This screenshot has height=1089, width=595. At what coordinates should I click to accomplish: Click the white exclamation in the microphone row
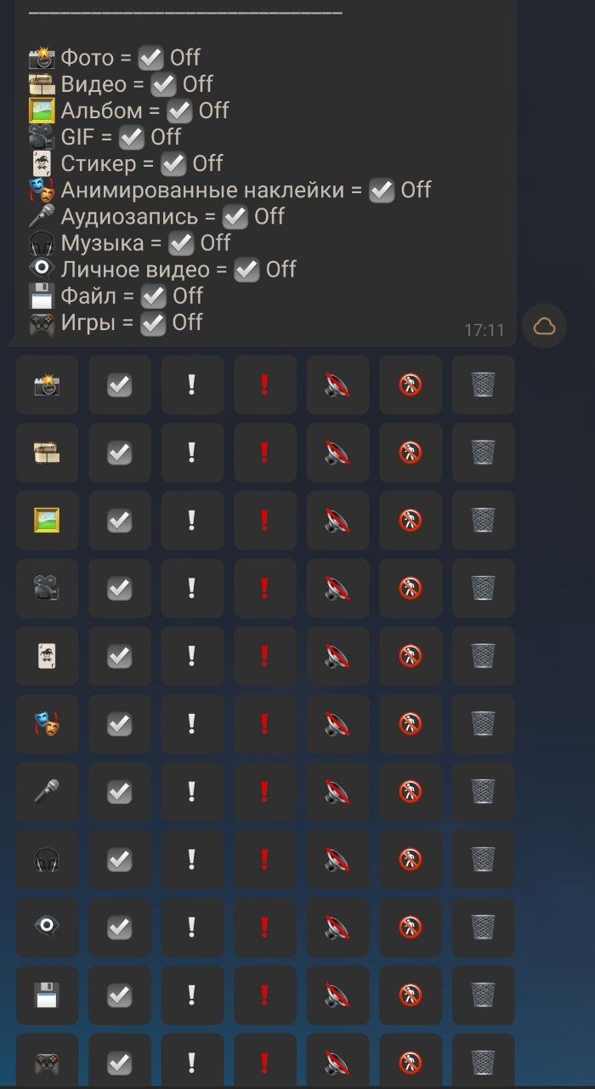pyautogui.click(x=192, y=791)
